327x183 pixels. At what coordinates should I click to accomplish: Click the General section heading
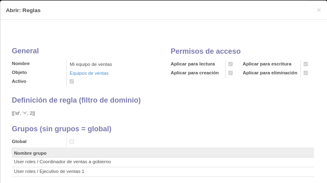(25, 51)
